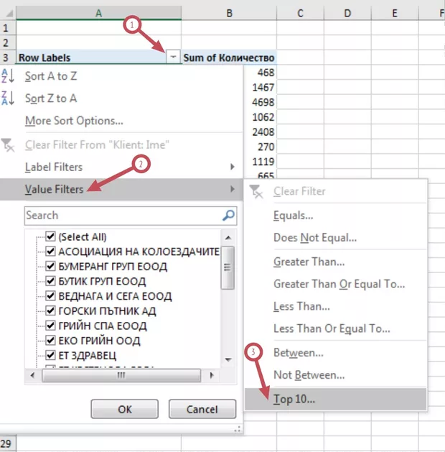This screenshot has height=452, width=445.
Task: Choose Equals... value filter
Action: (294, 216)
